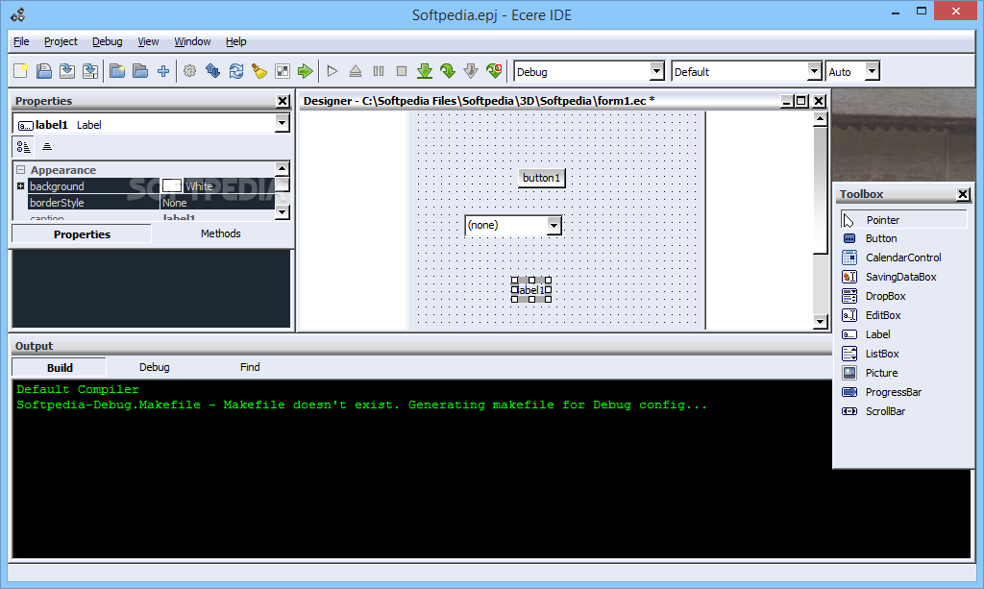Viewport: 984px width, 589px height.
Task: Toggle alphabetical sort in Properties panel
Action: pyautogui.click(x=47, y=147)
